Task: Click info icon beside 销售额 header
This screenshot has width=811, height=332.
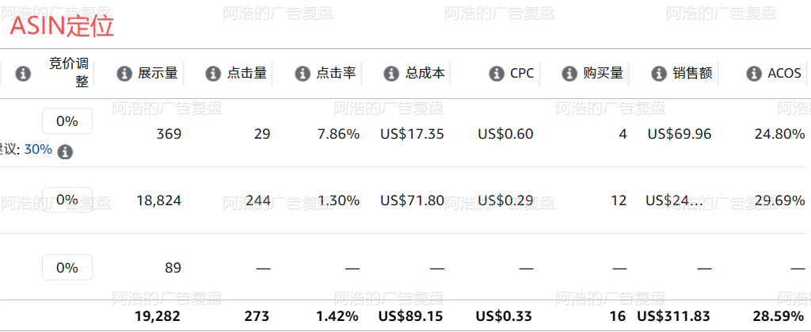Action: pos(659,74)
